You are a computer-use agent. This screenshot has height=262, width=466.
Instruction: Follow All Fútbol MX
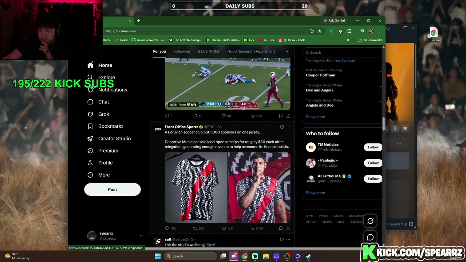click(373, 179)
